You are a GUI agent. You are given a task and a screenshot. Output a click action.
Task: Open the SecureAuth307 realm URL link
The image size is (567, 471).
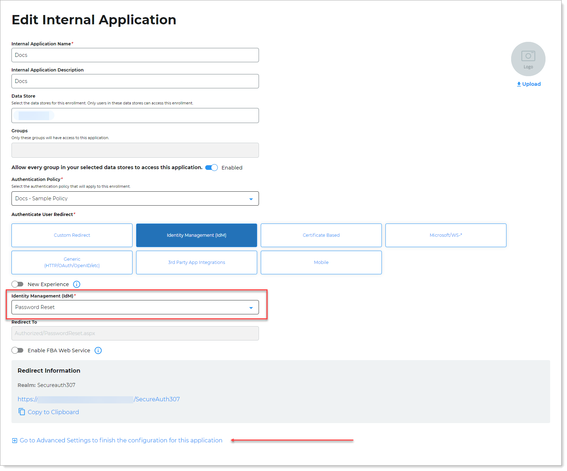(99, 399)
